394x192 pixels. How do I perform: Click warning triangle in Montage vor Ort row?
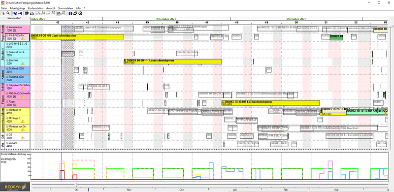click(23, 129)
